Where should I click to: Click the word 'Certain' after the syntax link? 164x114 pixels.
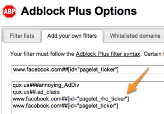coord(153,54)
